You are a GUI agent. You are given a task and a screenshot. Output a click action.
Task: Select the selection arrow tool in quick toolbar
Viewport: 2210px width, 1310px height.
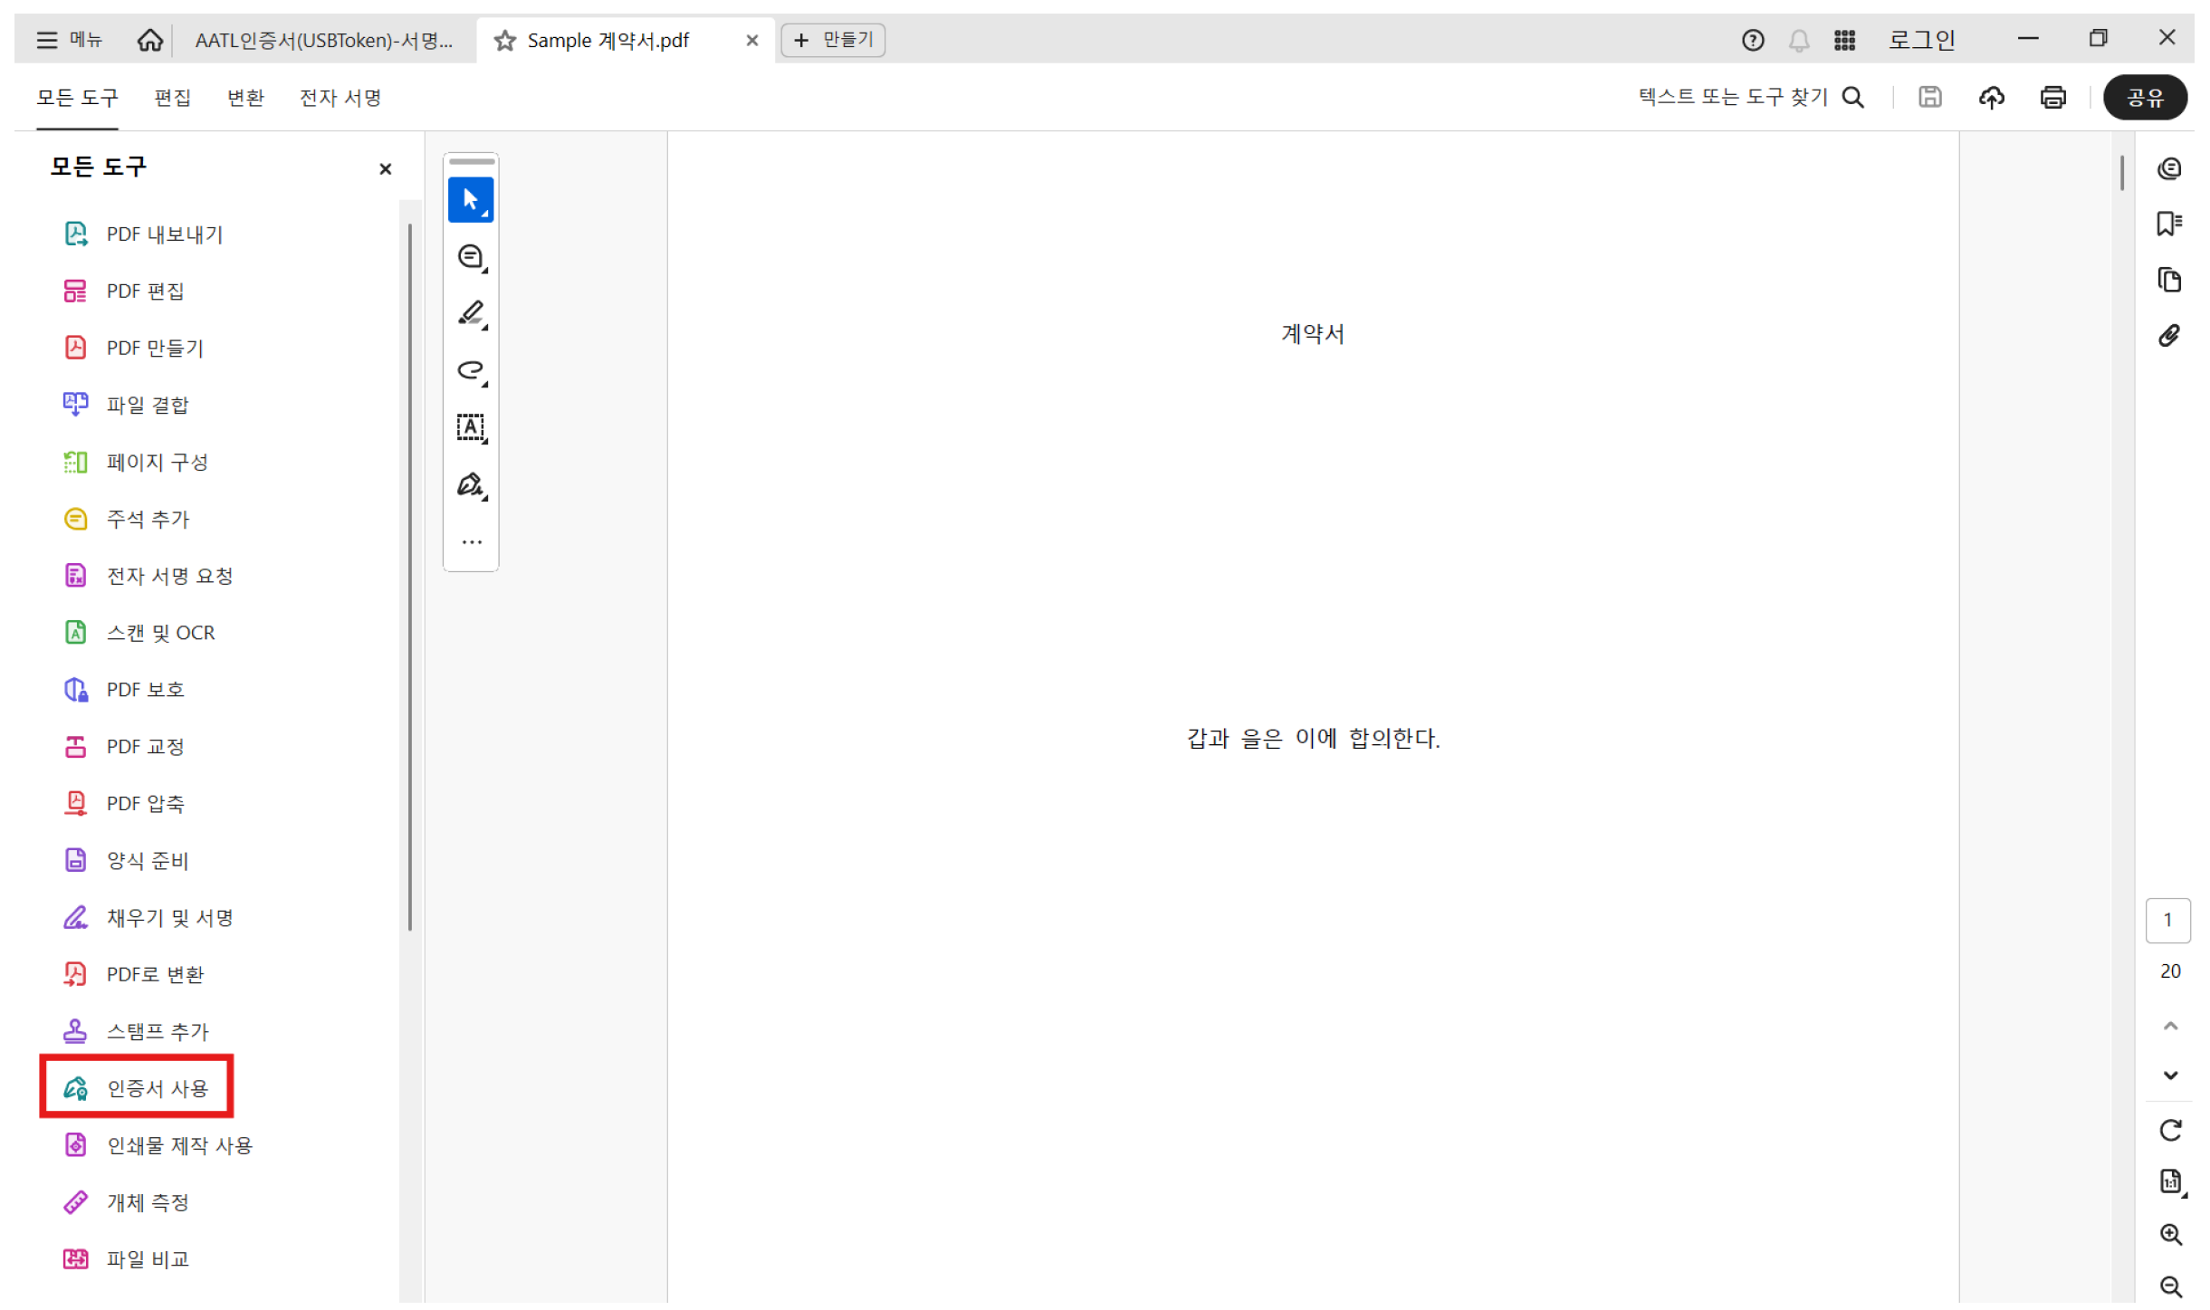pyautogui.click(x=470, y=199)
